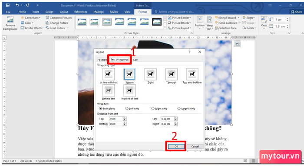304x167 pixels.
Task: Click the Layout Options icon beside picture
Action: tap(237, 44)
